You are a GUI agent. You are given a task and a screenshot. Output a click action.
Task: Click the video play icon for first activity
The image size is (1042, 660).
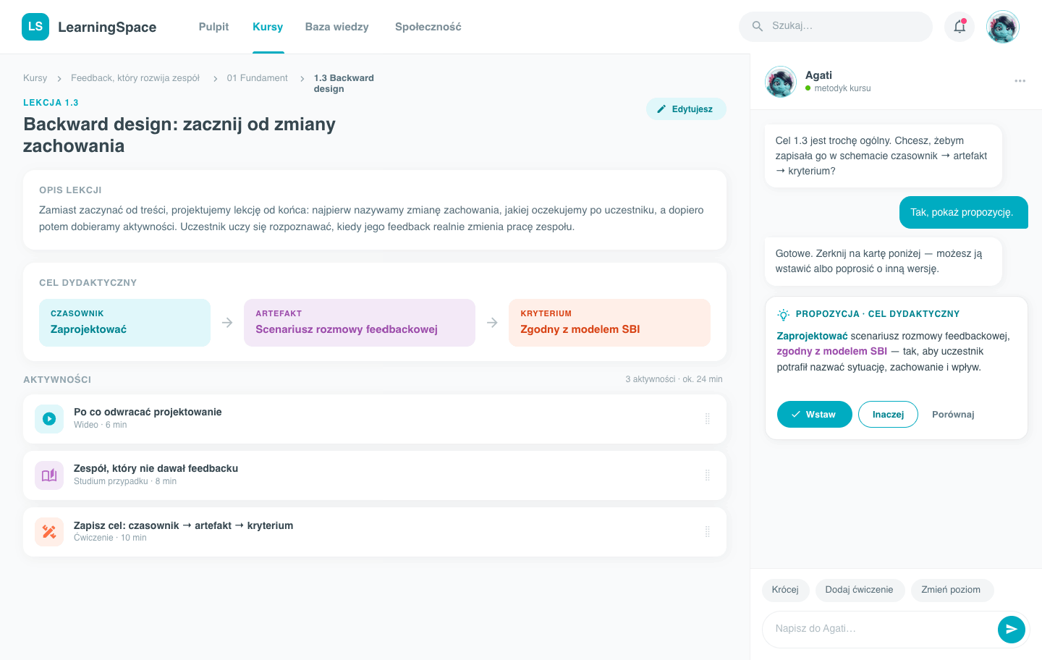coord(49,418)
